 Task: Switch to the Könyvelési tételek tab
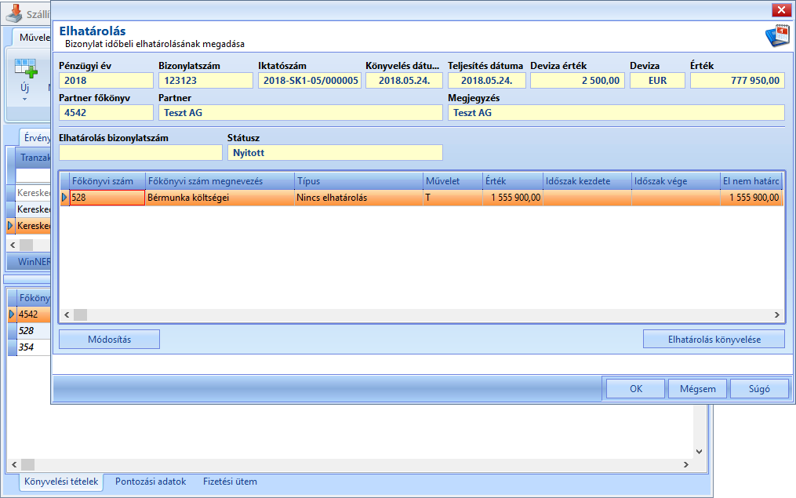tap(61, 482)
